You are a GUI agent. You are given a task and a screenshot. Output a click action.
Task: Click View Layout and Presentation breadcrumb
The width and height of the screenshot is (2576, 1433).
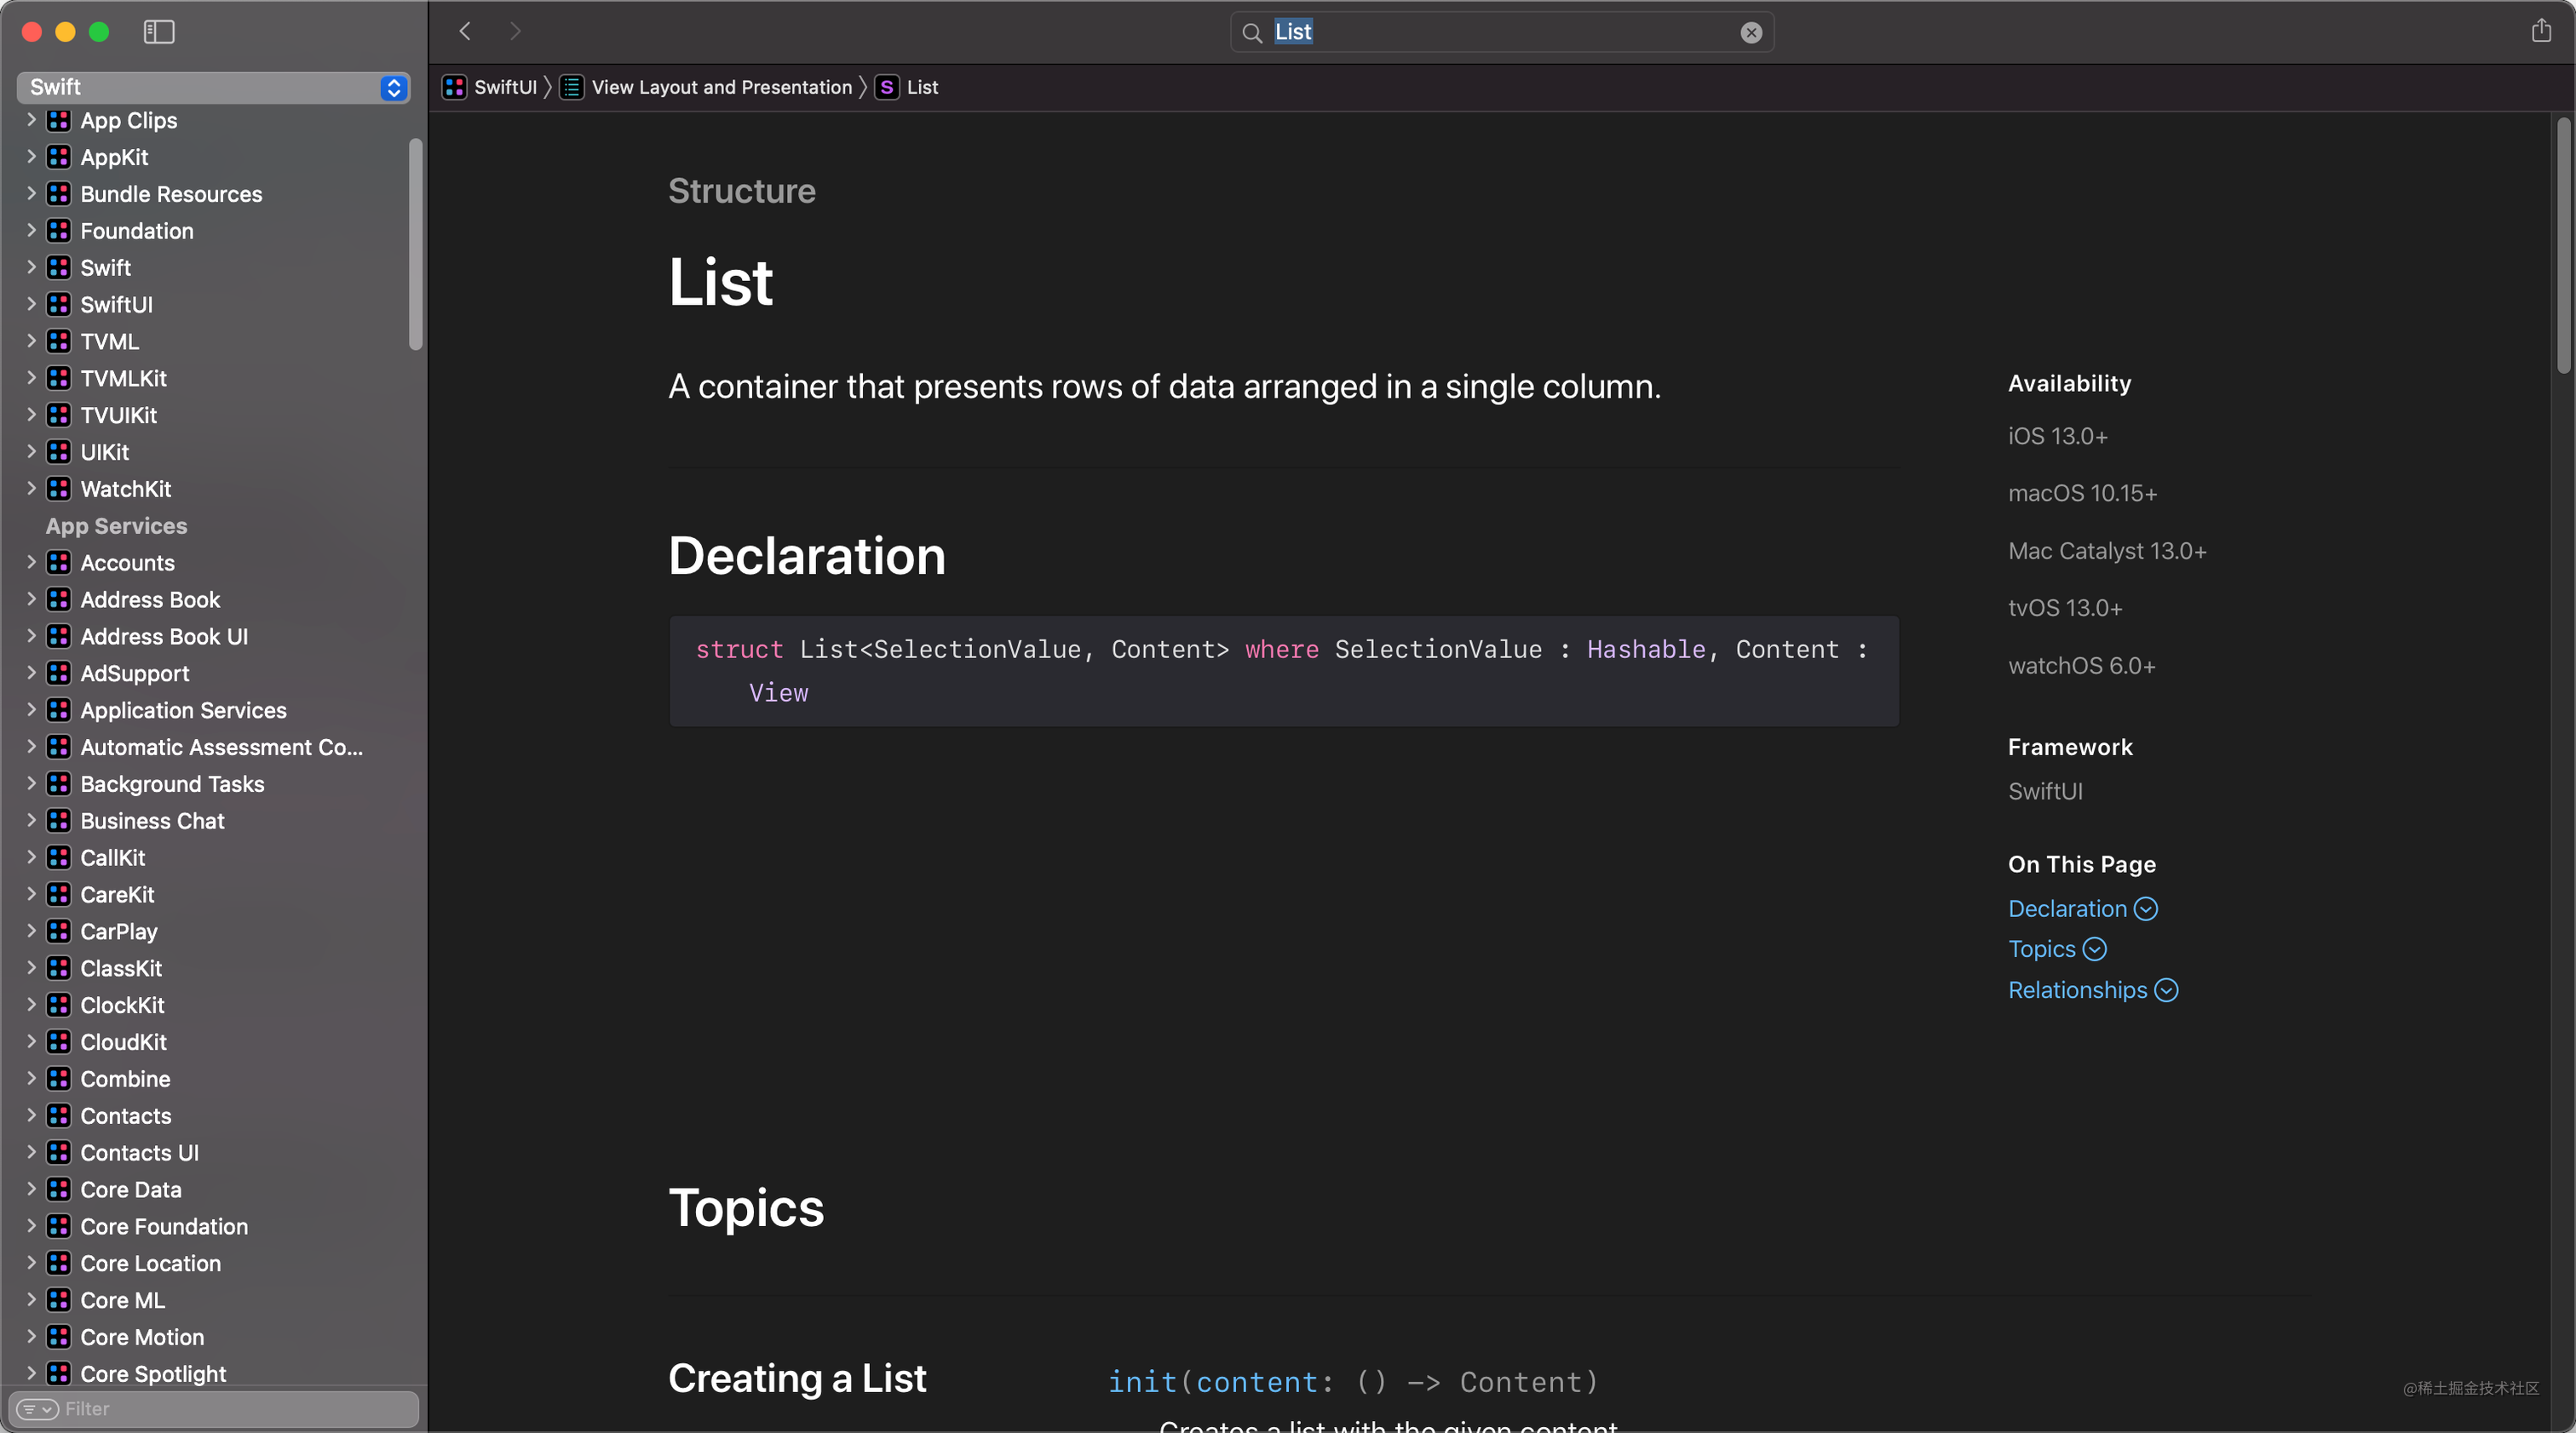pyautogui.click(x=721, y=87)
